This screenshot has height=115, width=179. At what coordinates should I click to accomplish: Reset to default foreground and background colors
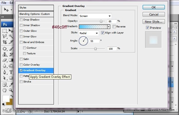tap(4, 104)
